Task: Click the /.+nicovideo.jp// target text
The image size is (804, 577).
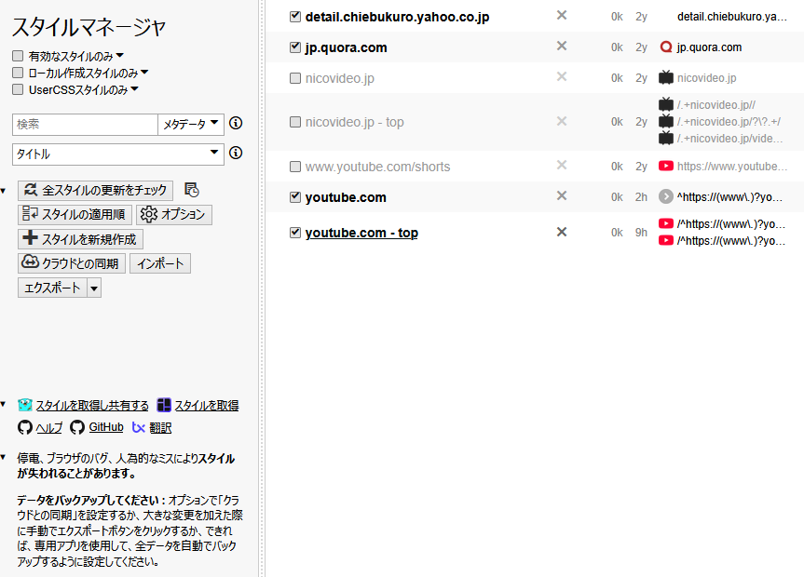Action: click(x=716, y=105)
